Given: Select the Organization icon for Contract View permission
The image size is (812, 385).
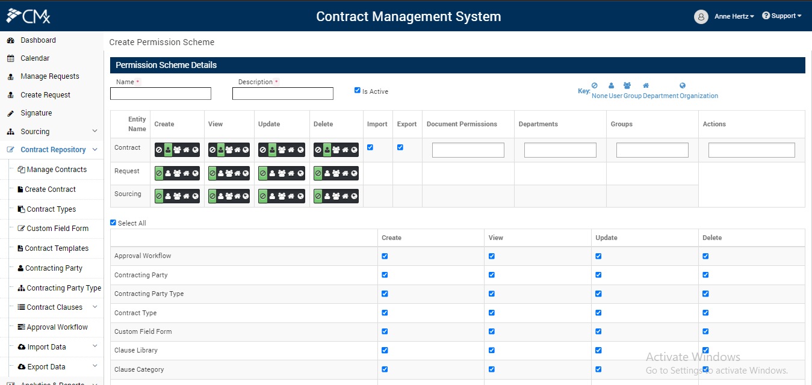Looking at the screenshot, I should point(246,149).
